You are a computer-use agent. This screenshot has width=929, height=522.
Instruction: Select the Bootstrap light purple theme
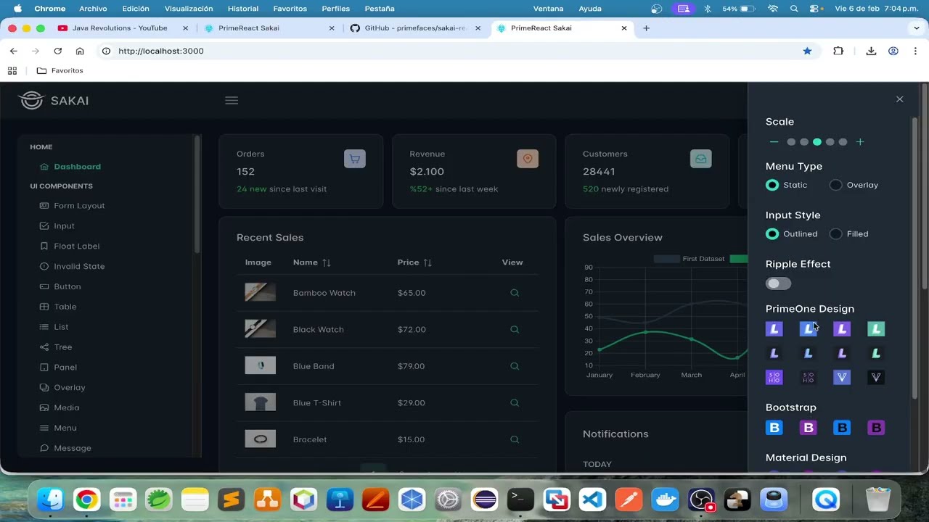(808, 428)
